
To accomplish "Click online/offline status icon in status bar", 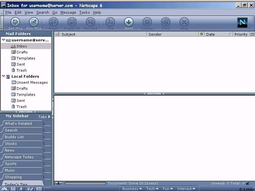I will [248, 183].
